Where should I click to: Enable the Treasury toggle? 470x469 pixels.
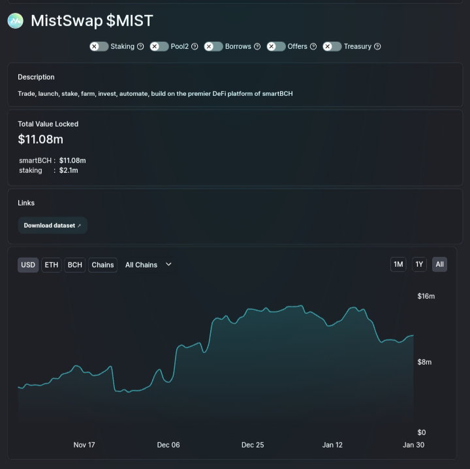332,46
